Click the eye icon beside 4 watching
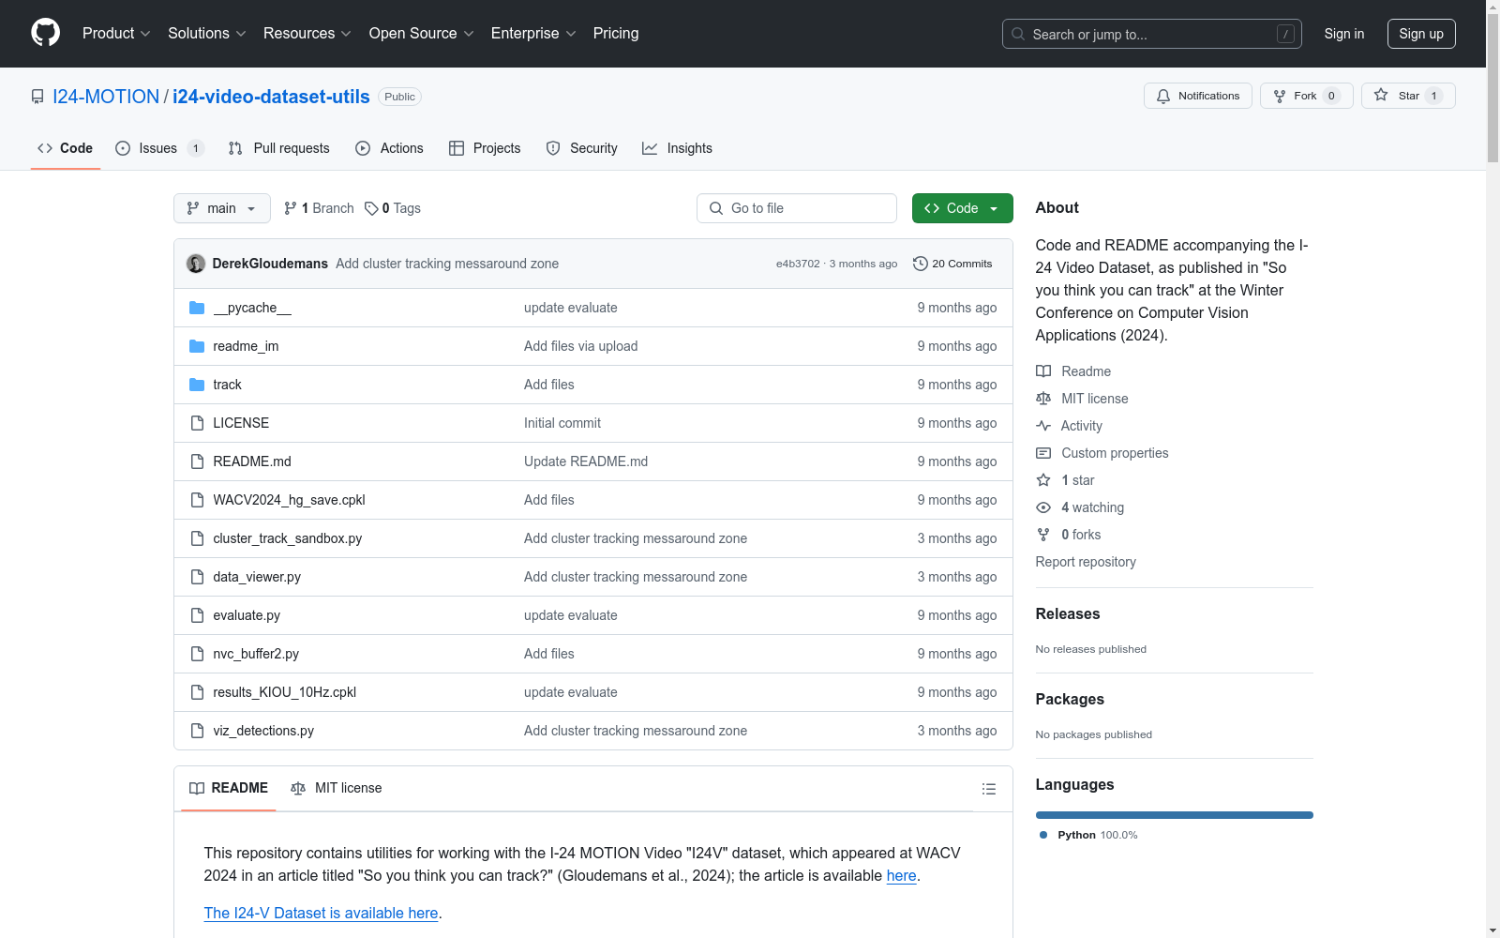Viewport: 1500px width, 938px height. click(1043, 507)
